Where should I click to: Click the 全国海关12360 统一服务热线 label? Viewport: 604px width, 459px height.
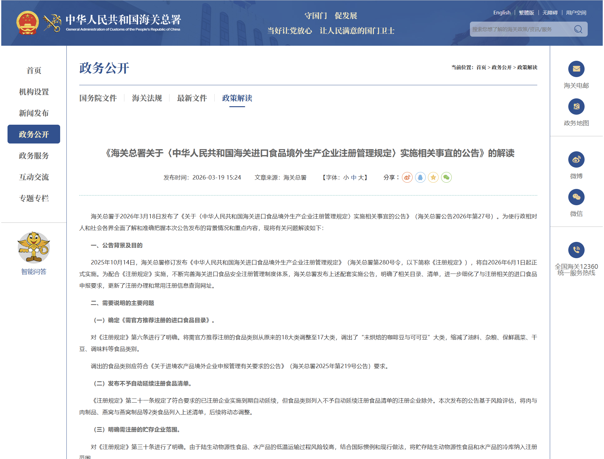[x=576, y=270]
